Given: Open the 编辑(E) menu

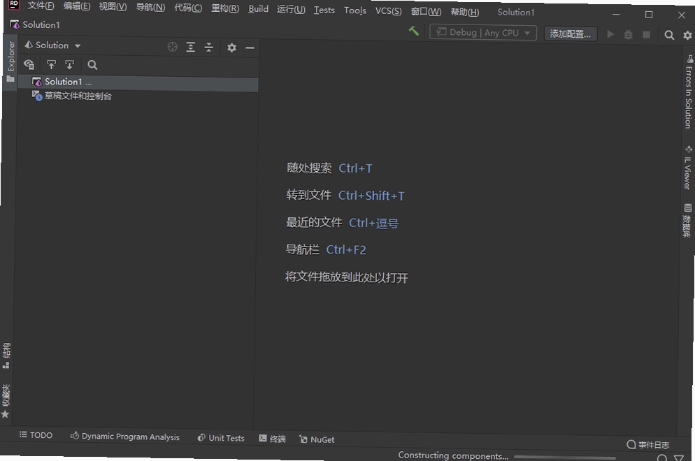Looking at the screenshot, I should [77, 6].
